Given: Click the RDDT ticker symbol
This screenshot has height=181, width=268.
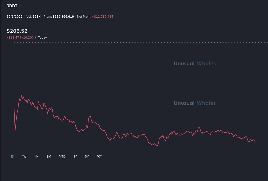Looking at the screenshot, I should pos(12,6).
